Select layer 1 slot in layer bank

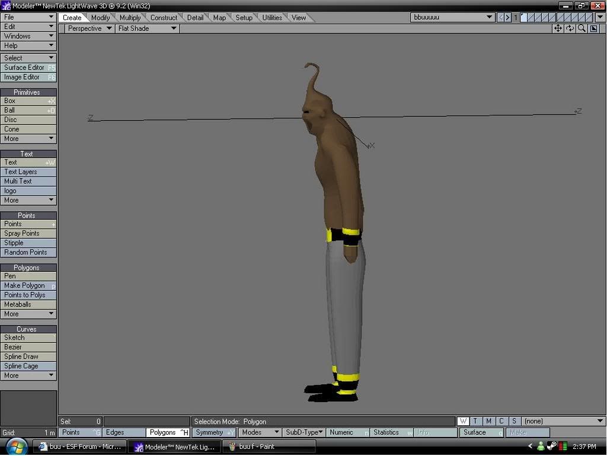pos(523,17)
